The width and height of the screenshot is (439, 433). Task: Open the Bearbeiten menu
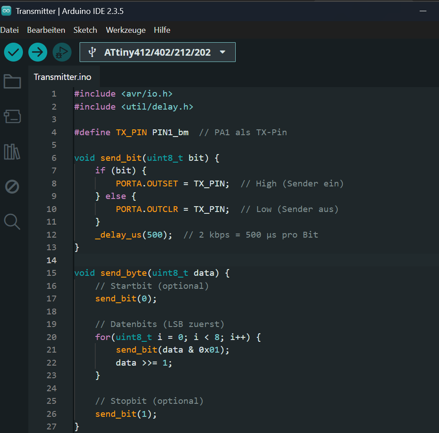[46, 30]
